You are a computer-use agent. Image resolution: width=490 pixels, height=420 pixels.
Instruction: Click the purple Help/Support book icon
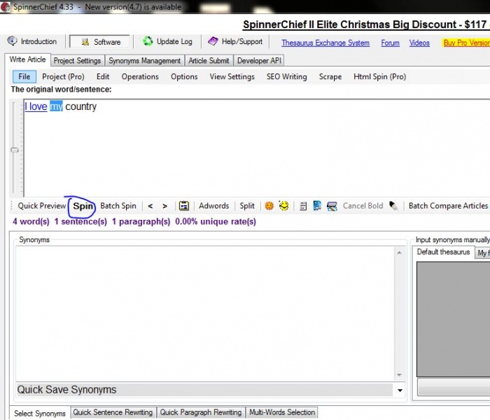click(213, 41)
